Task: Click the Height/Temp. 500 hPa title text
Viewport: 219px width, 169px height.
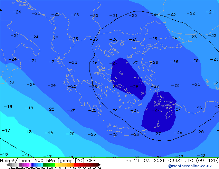Action: click(x=28, y=161)
